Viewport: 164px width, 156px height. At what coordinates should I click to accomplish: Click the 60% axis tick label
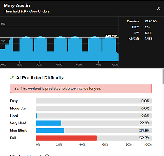coord(105,144)
